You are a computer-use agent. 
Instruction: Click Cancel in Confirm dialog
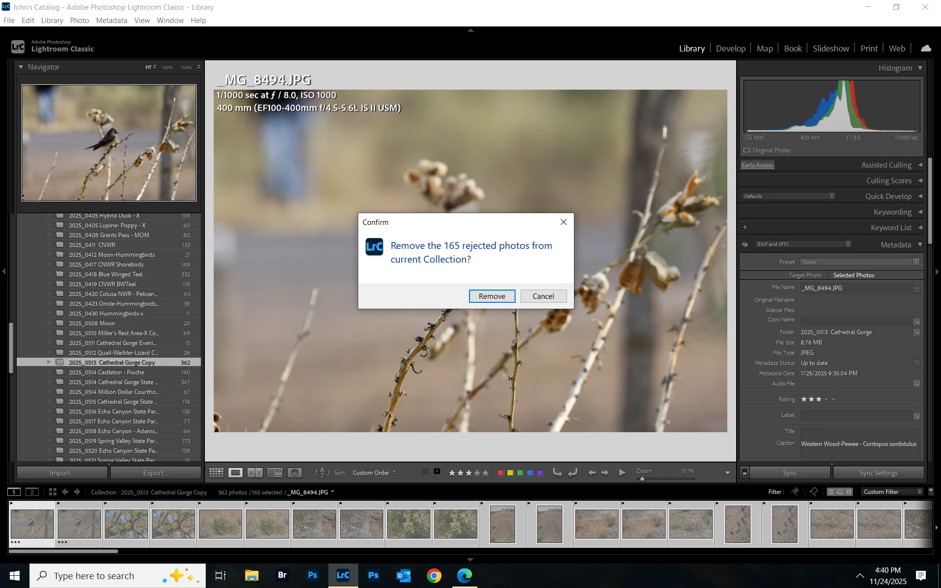544,296
